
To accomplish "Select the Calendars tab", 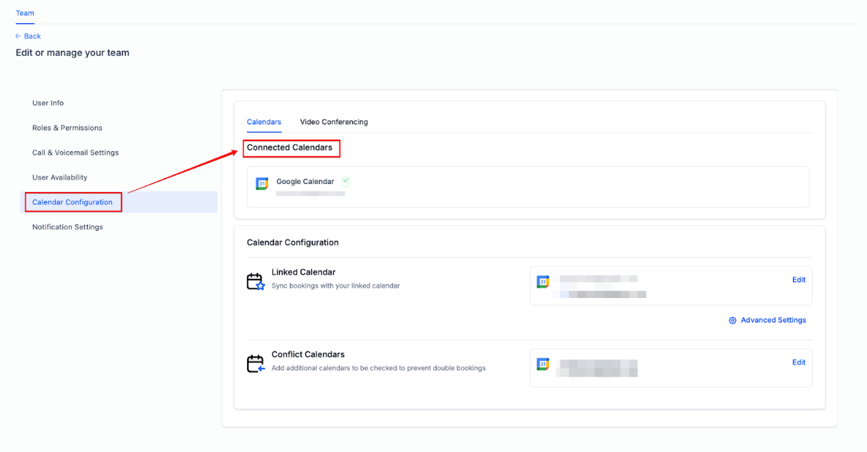I will [263, 122].
